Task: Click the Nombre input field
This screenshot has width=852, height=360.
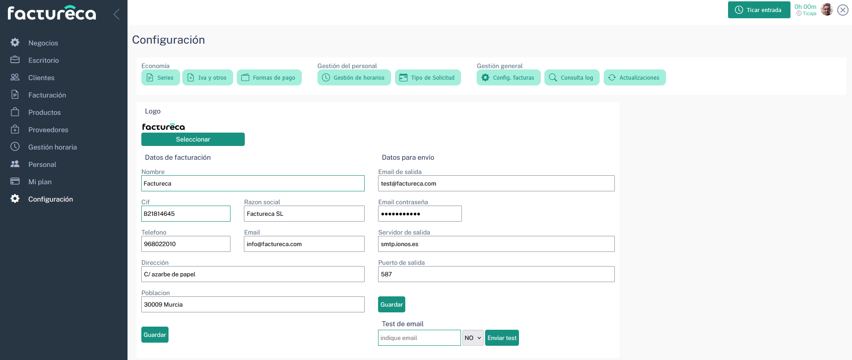Action: 253,183
